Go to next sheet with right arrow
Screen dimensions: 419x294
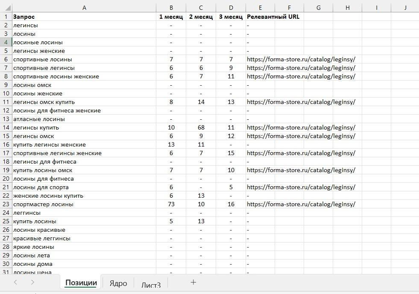(32, 282)
